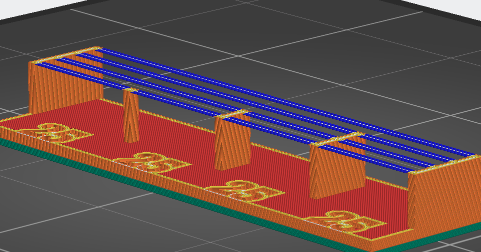
Task: Click the yellow cap atop the widest pillar
Action: (x=336, y=139)
